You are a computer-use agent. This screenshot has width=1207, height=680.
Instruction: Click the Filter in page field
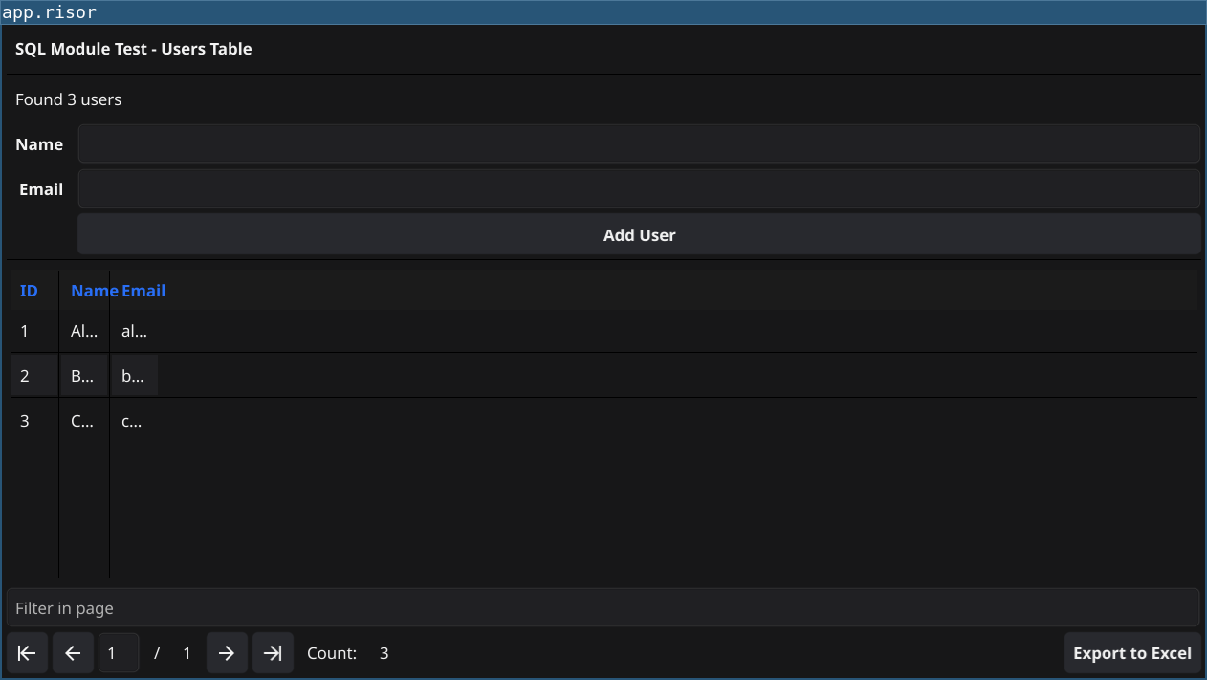tap(603, 607)
